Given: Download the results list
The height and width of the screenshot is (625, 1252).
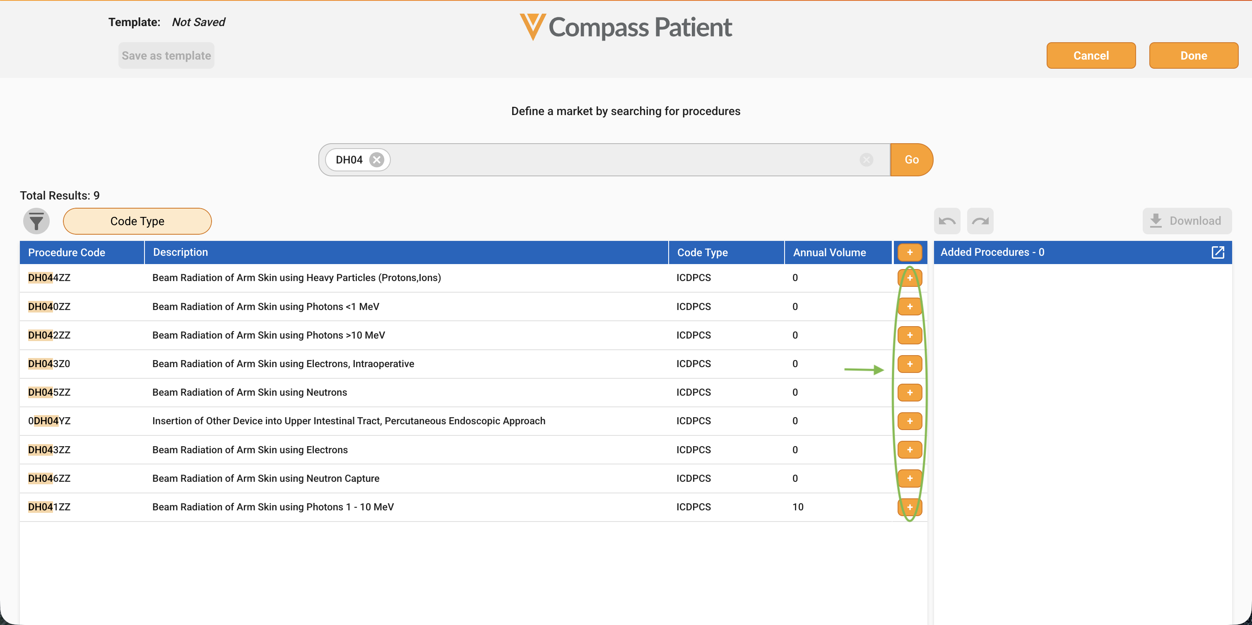Looking at the screenshot, I should click(x=1187, y=221).
